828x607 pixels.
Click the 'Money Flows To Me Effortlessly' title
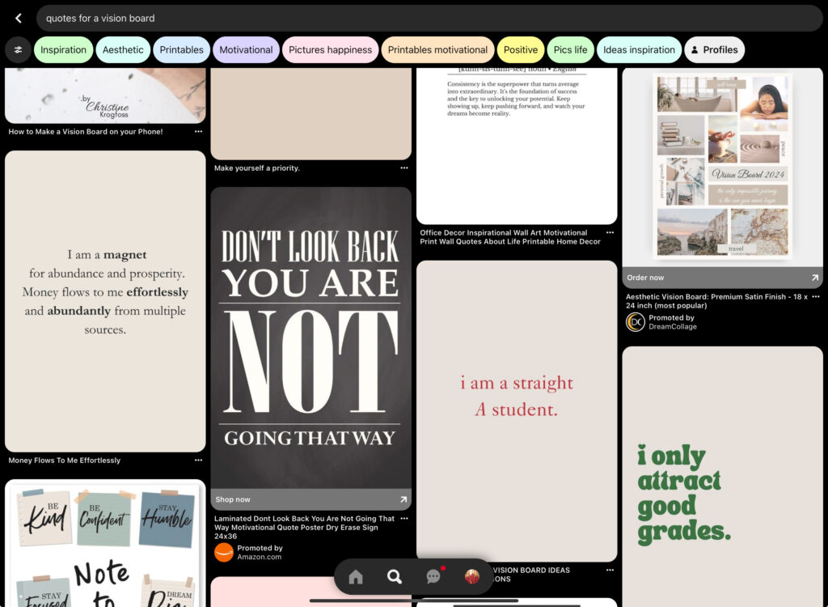(65, 461)
